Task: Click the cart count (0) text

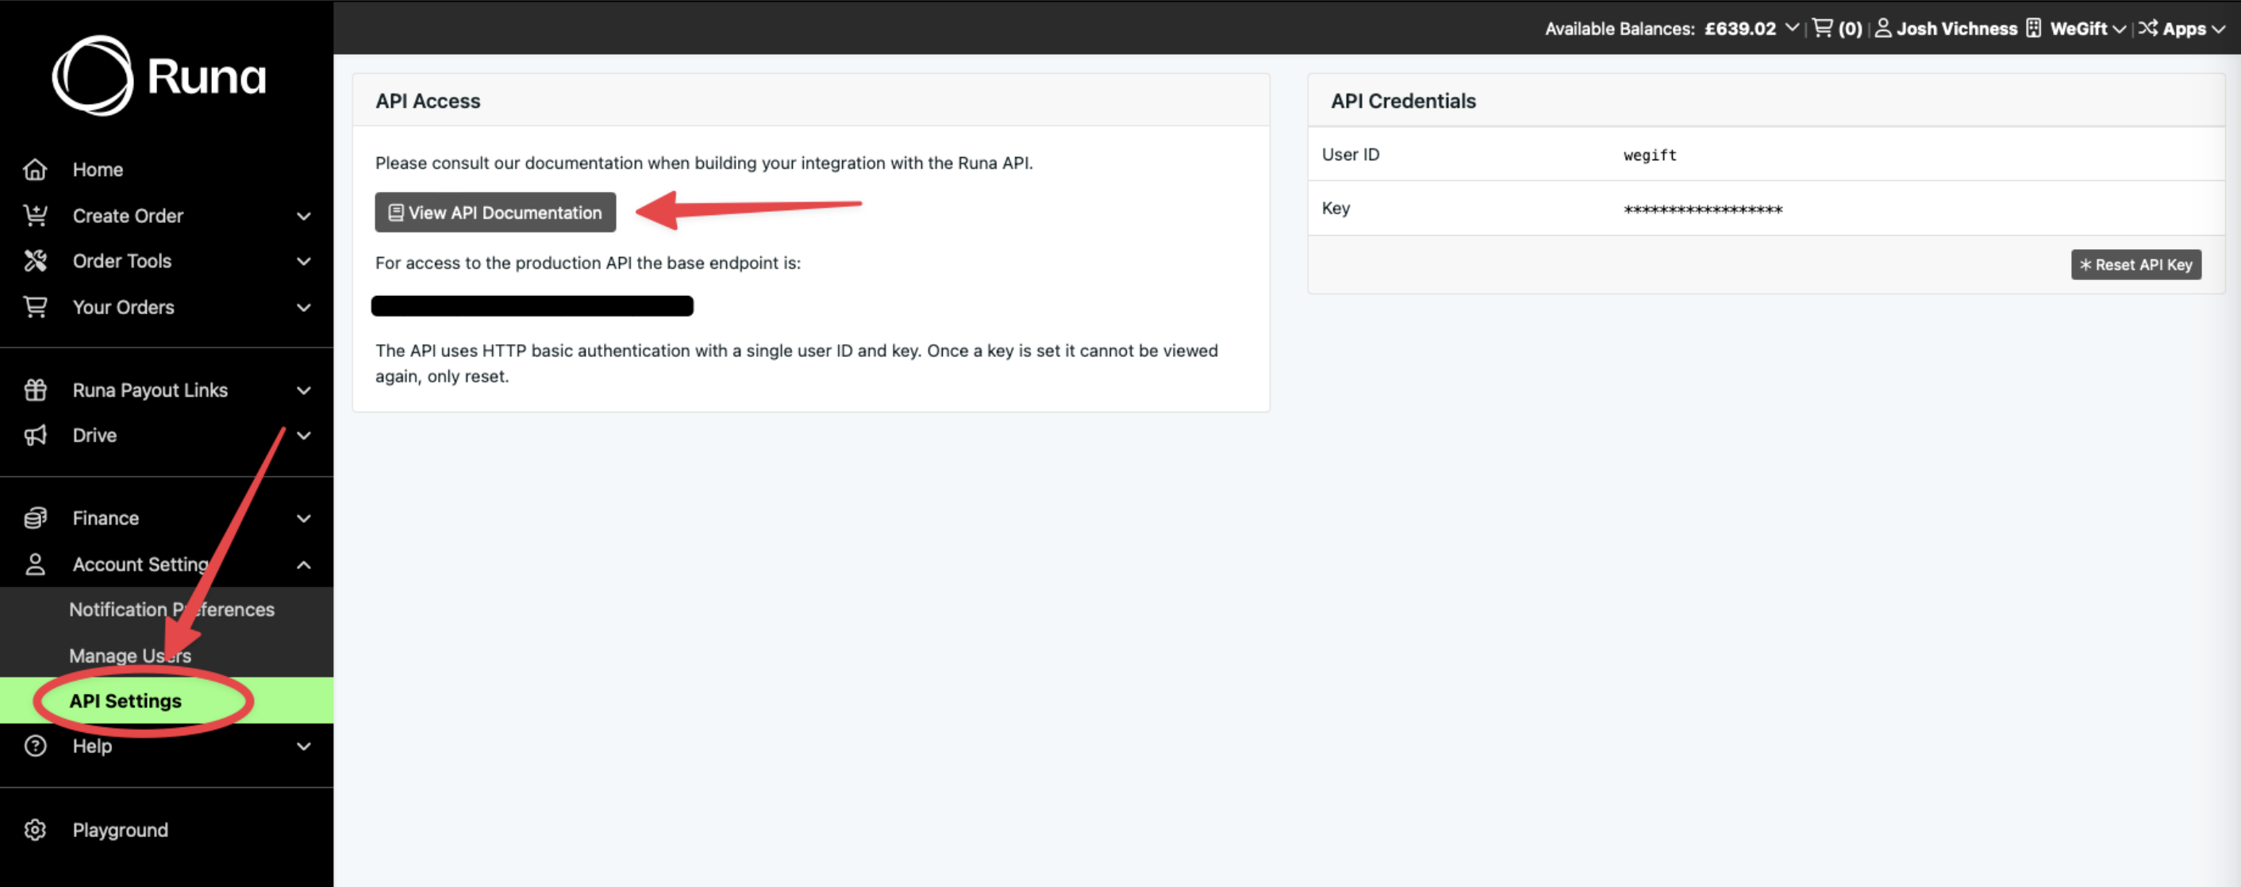Action: click(1850, 28)
